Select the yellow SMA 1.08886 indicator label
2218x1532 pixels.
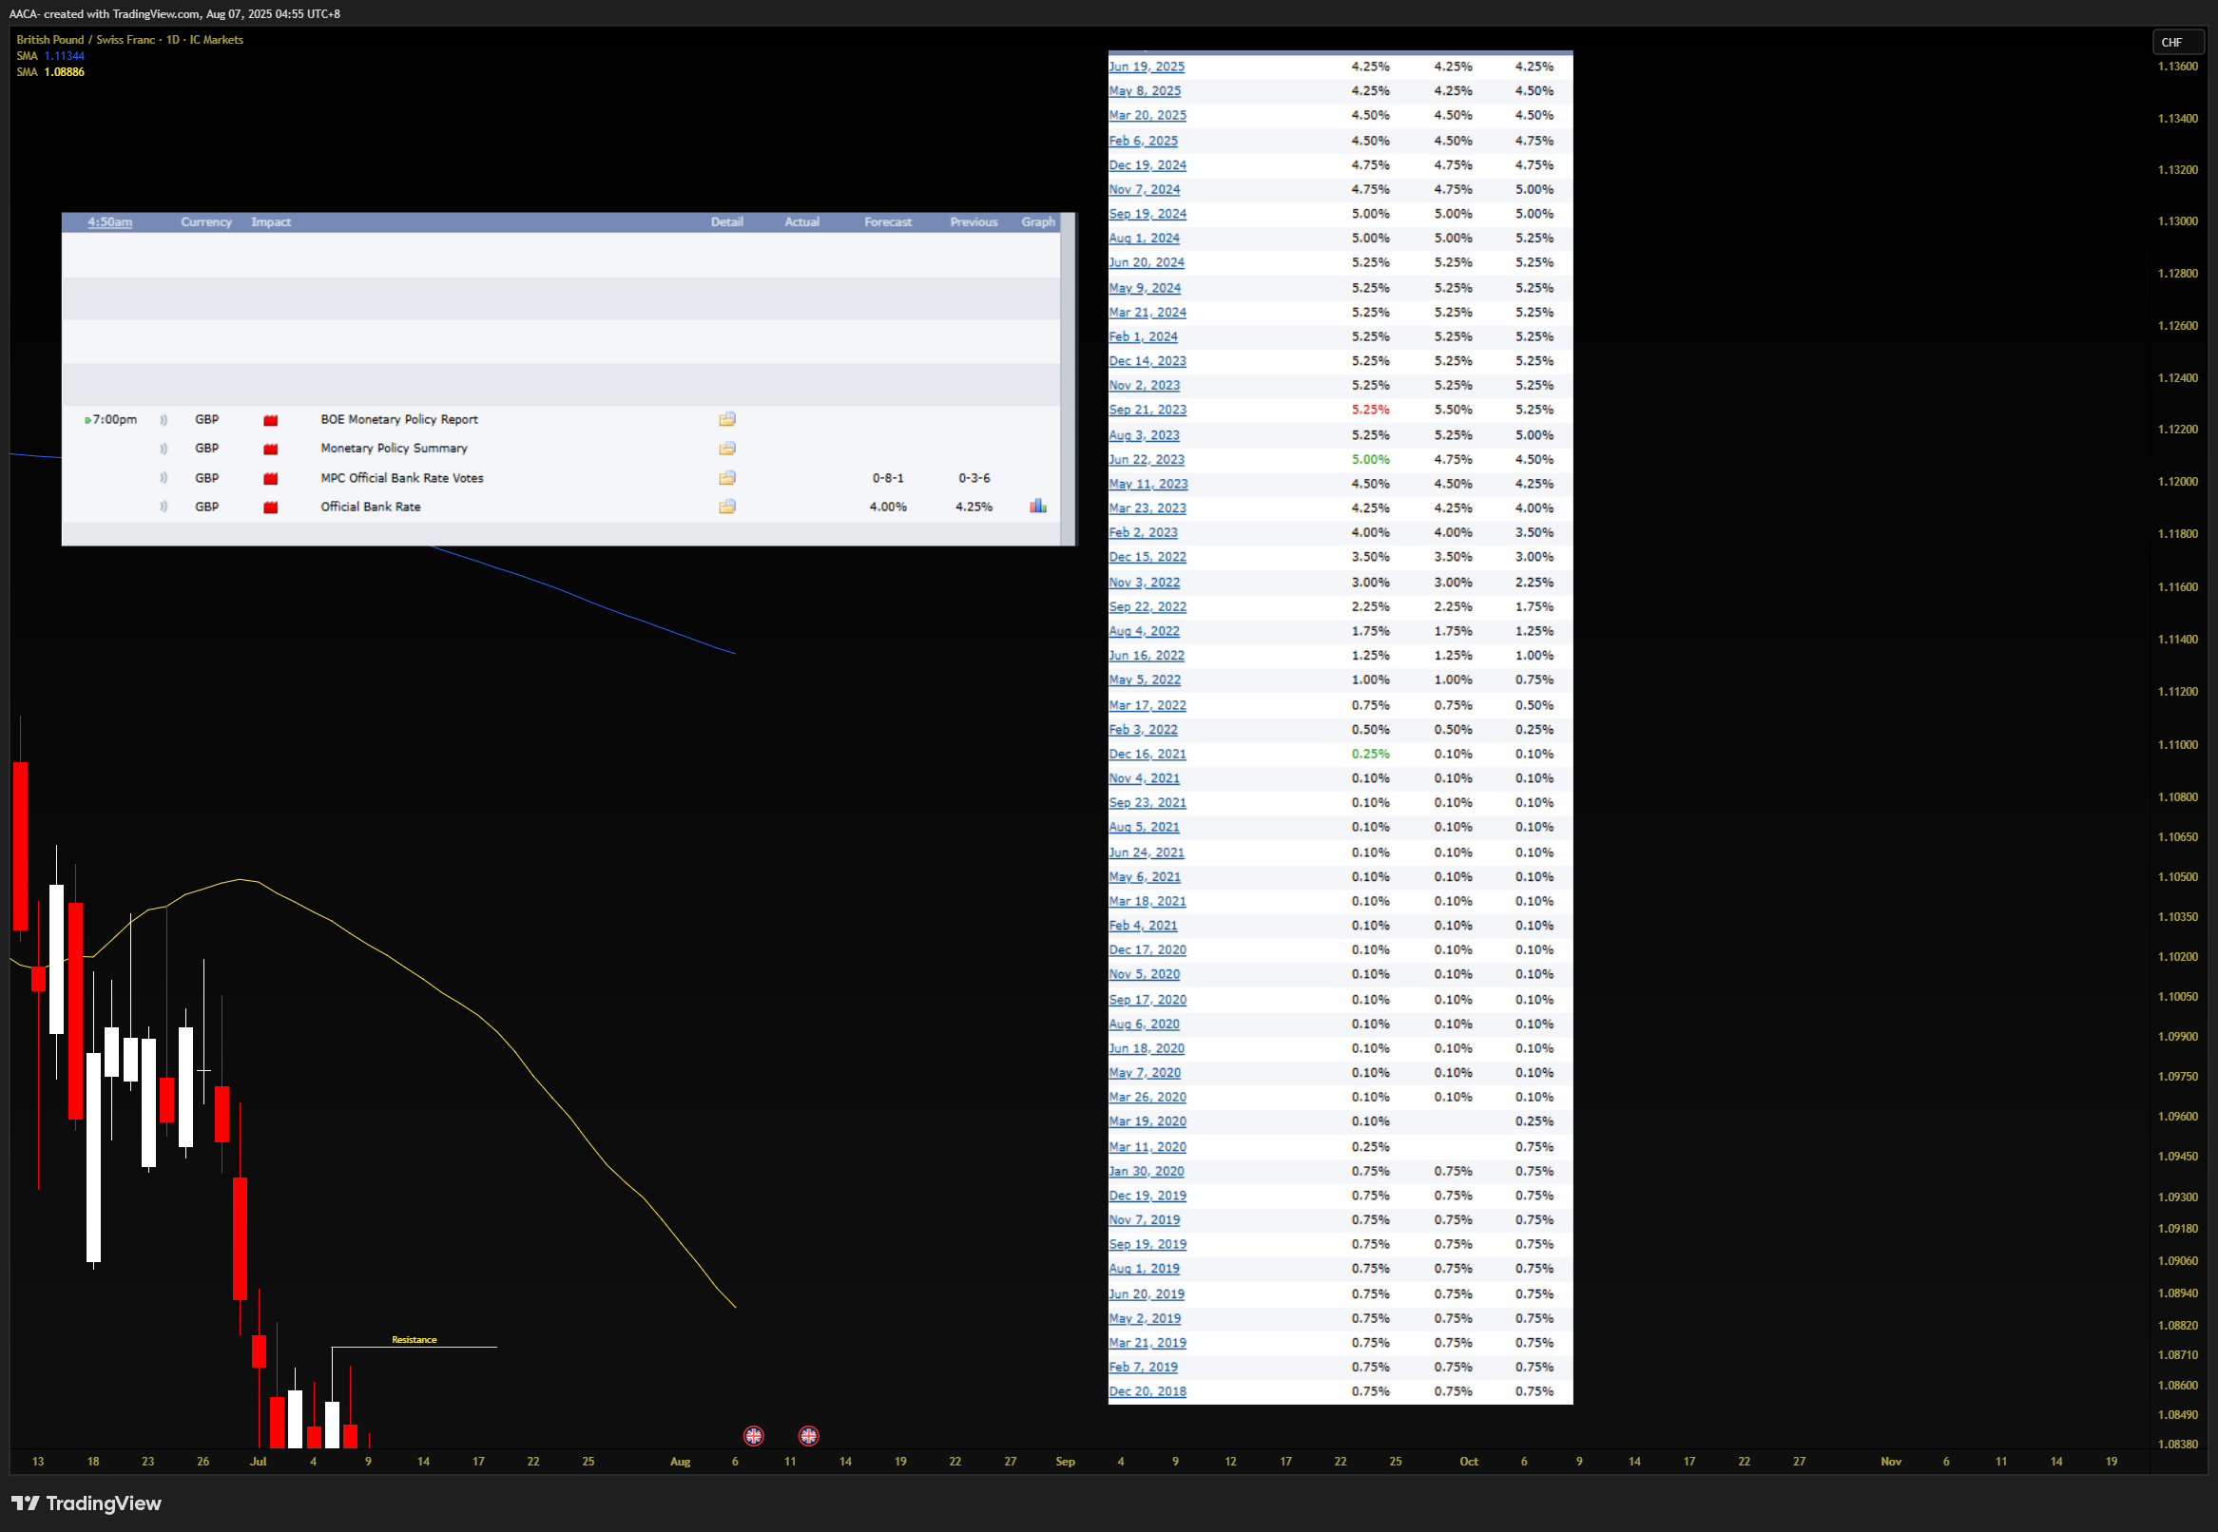click(51, 72)
